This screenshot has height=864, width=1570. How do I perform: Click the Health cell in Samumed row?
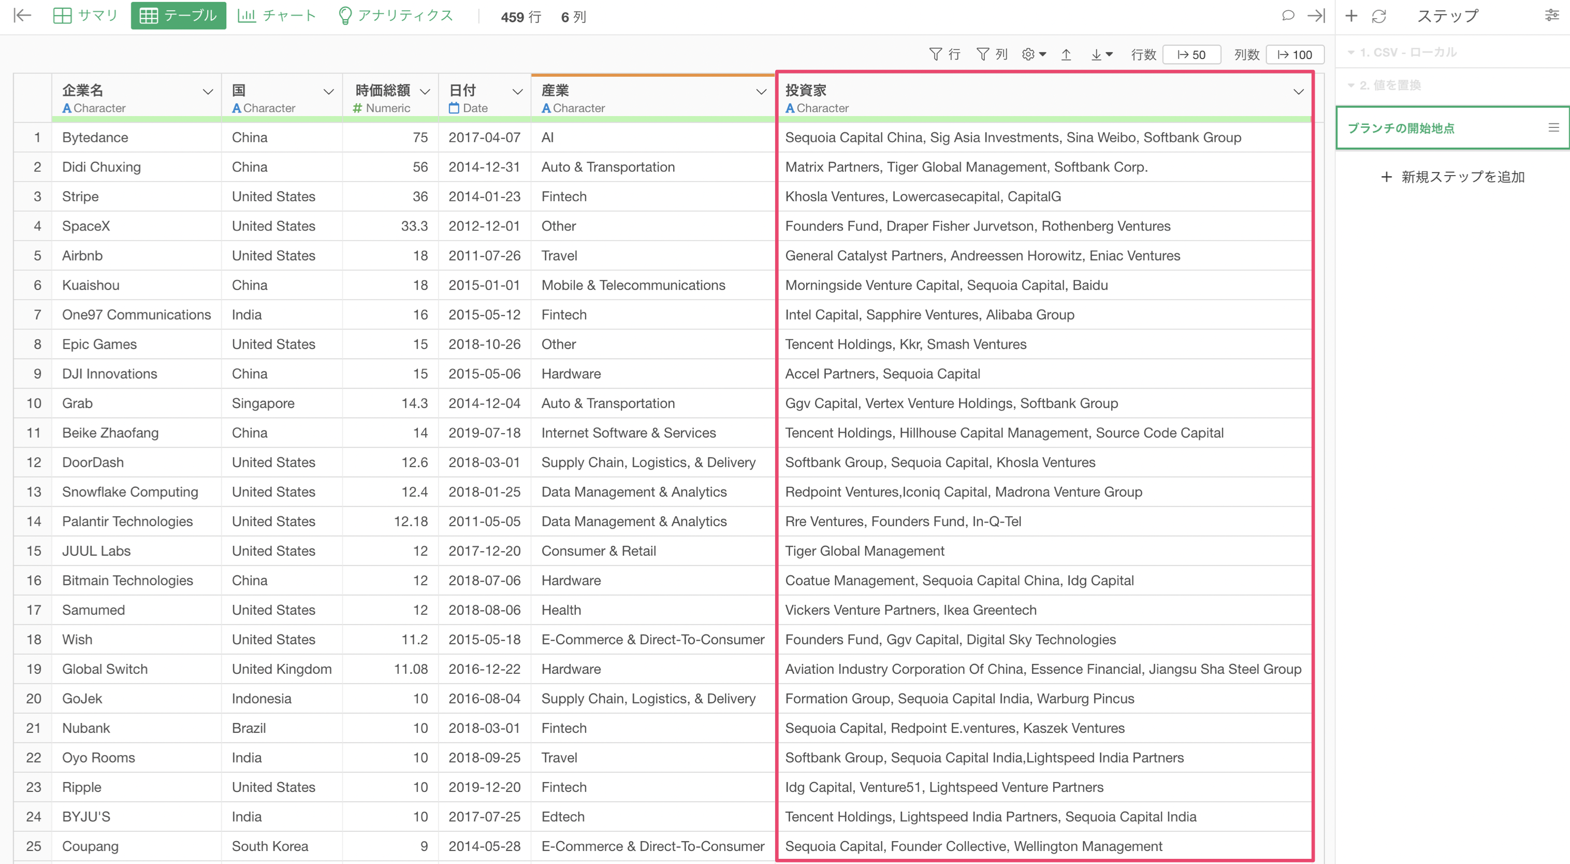click(x=653, y=610)
